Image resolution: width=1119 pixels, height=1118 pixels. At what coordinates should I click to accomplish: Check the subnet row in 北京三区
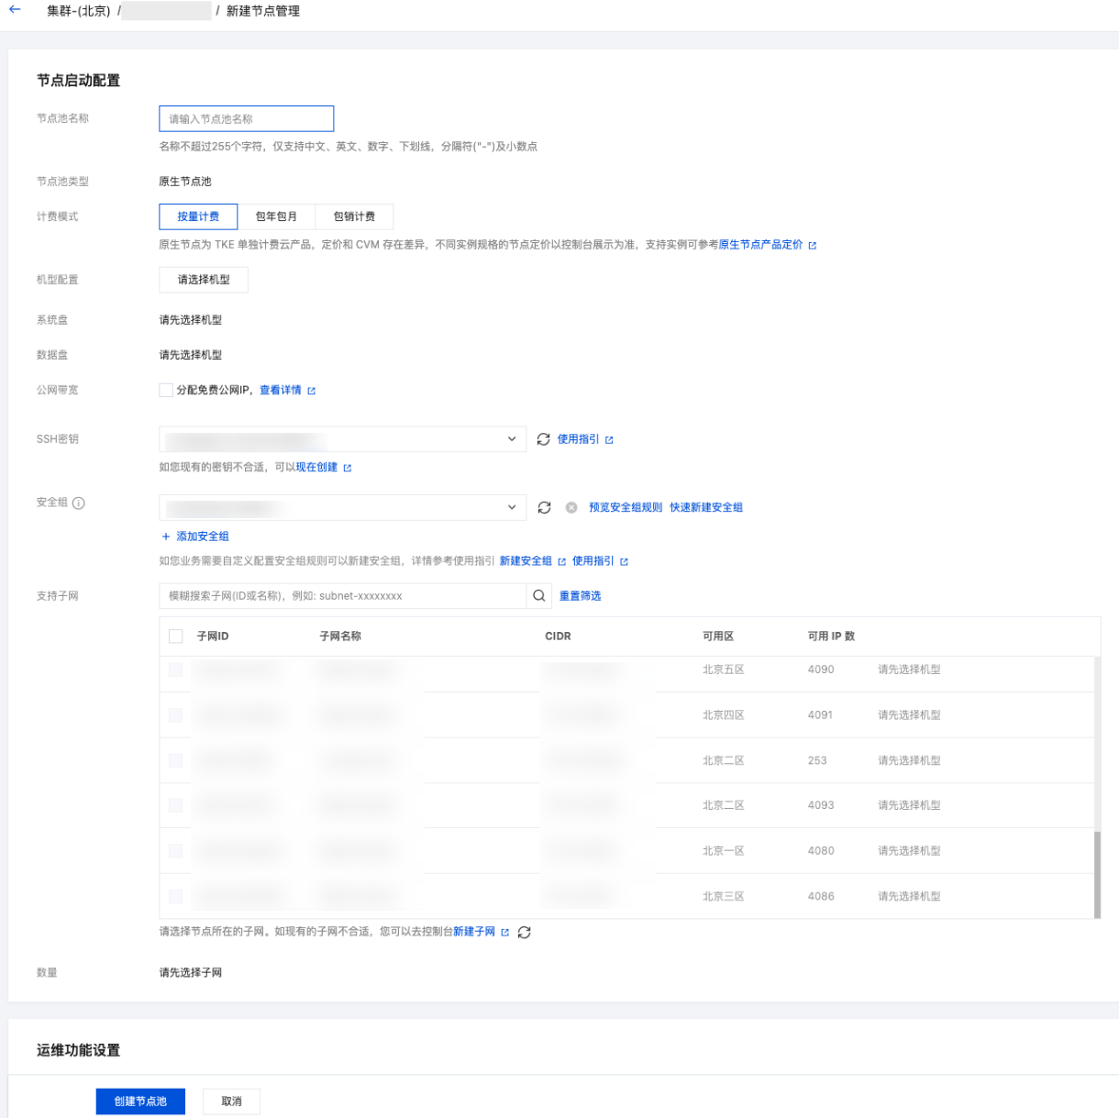pyautogui.click(x=176, y=896)
